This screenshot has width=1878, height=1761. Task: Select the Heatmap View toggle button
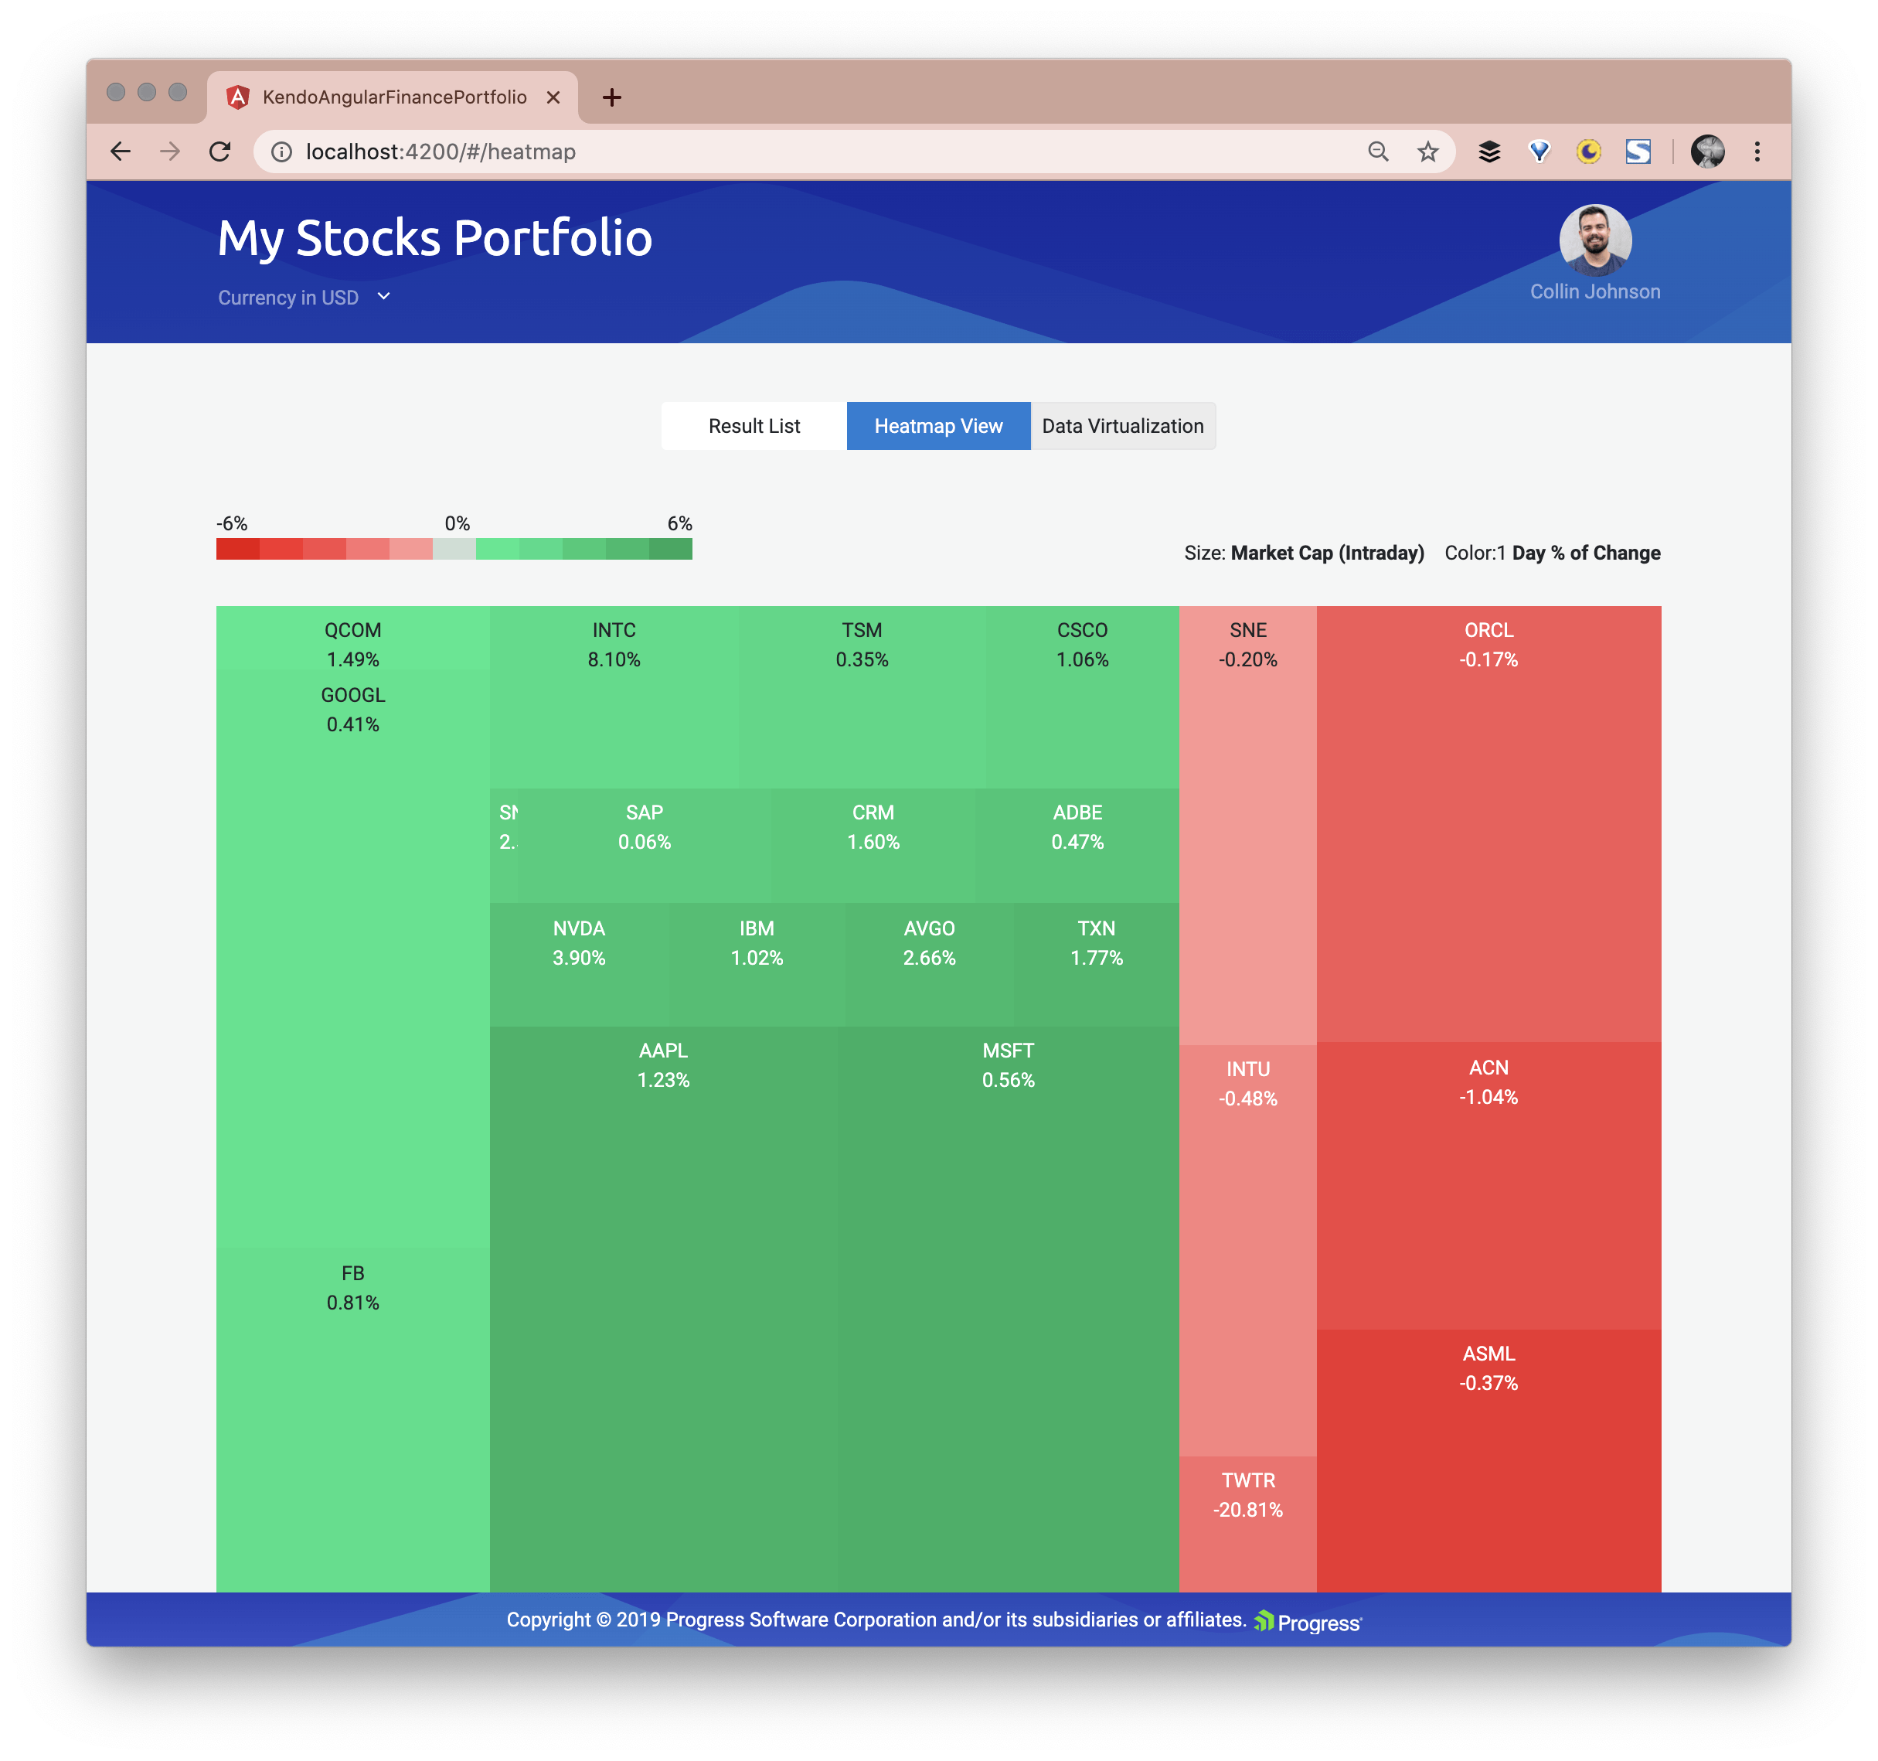pyautogui.click(x=940, y=425)
